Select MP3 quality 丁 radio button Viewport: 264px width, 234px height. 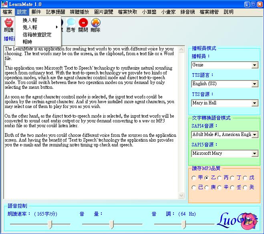[x=232, y=178]
